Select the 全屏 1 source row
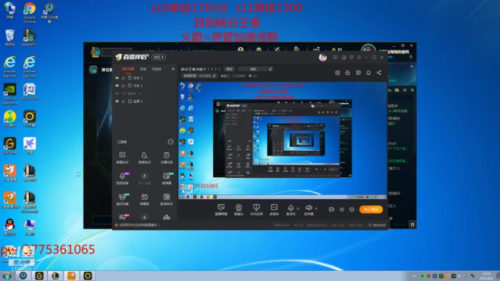 point(145,101)
